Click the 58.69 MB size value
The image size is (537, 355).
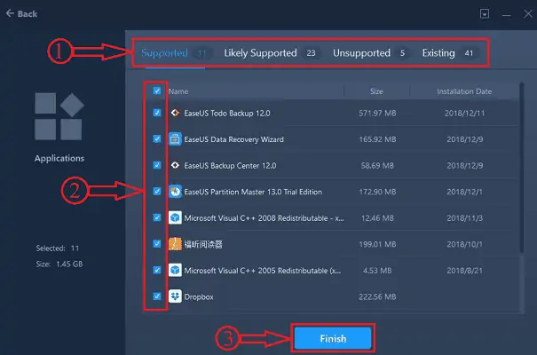click(377, 166)
